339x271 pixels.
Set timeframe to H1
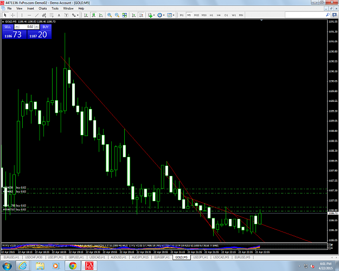[x=212, y=15]
